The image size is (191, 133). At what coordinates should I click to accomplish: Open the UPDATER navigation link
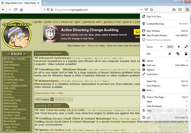tap(67, 22)
